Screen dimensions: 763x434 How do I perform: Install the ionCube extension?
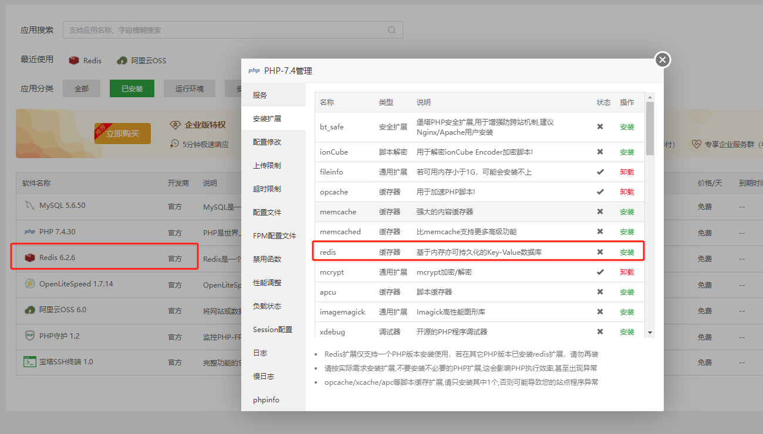tap(627, 152)
